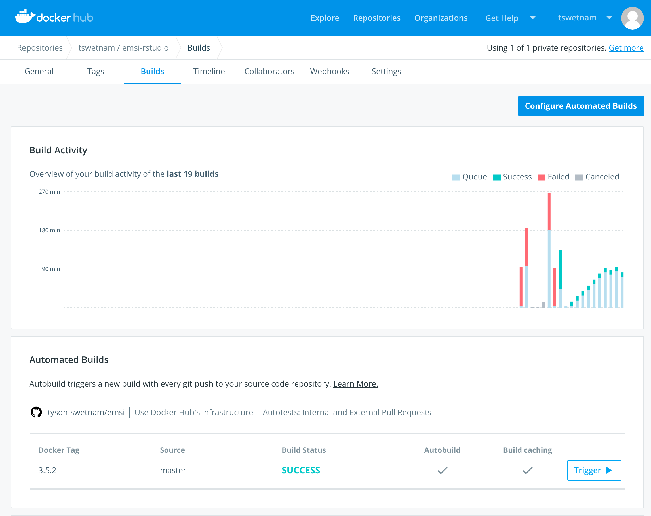Screen dimensions: 651x516
Task: Click 'Use Docker Hub's infrastructure' text
Action: click(194, 412)
